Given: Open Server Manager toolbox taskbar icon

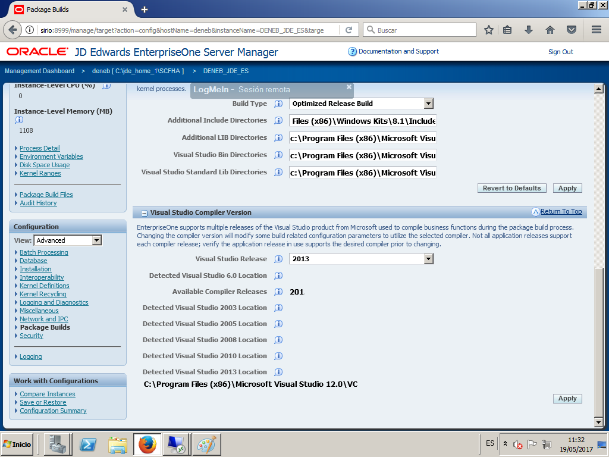Looking at the screenshot, I should pos(58,444).
